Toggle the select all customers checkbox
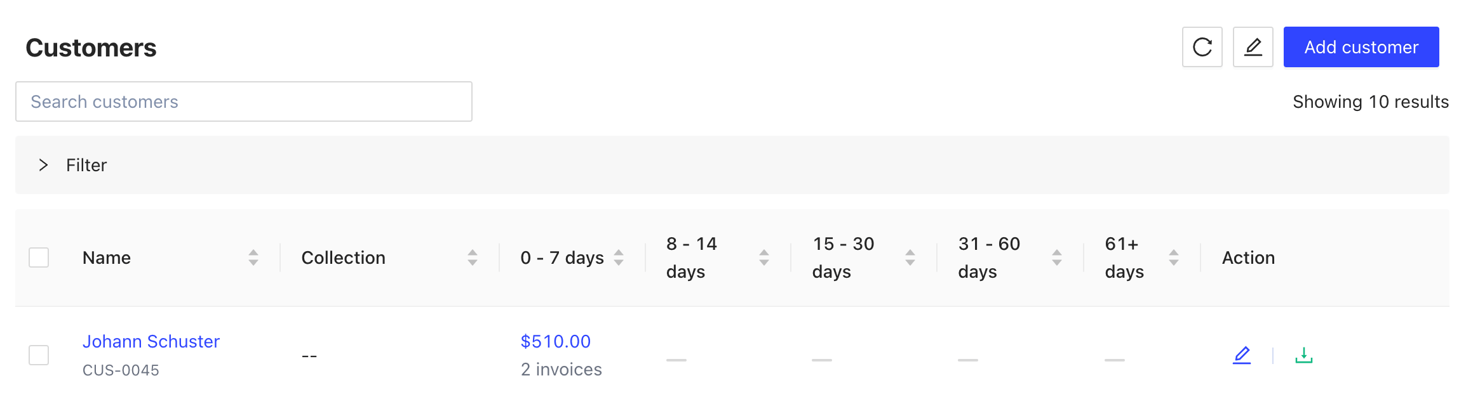The height and width of the screenshot is (397, 1466). (39, 257)
